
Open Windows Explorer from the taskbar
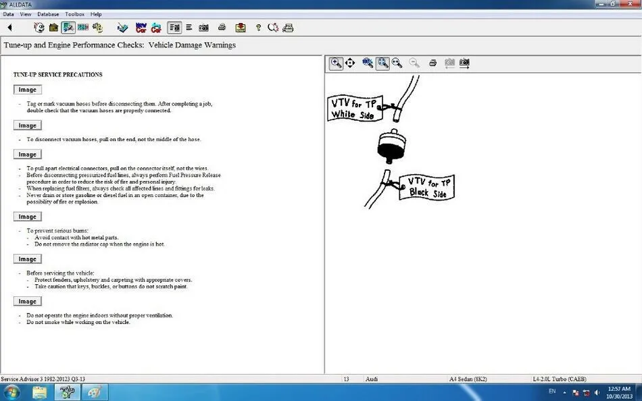pyautogui.click(x=40, y=392)
